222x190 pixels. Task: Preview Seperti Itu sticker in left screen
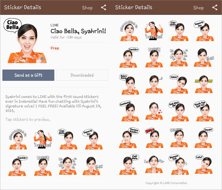[93, 139]
